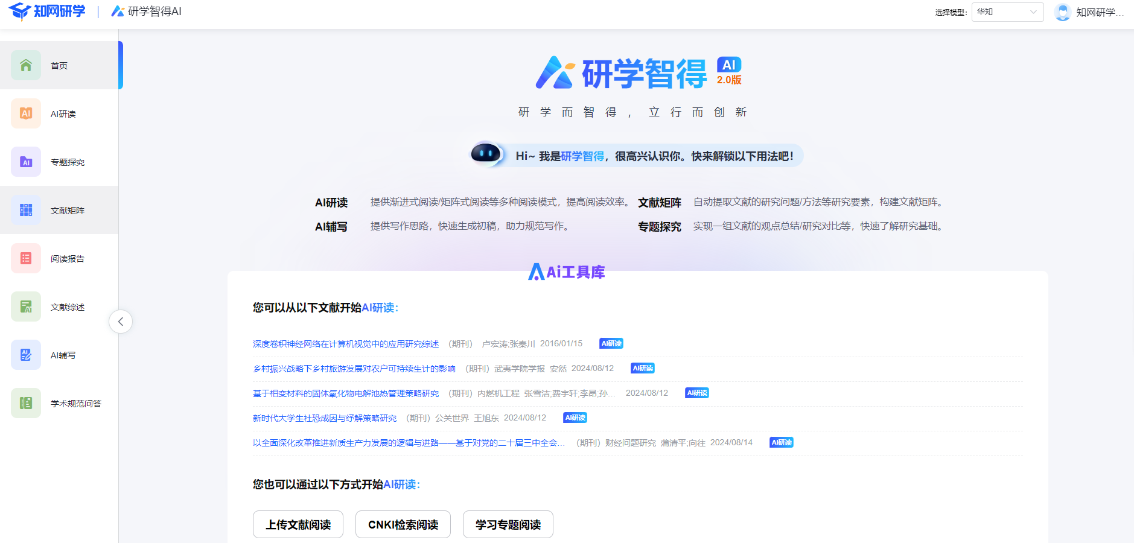This screenshot has height=543, width=1134.
Task: Click the 上传文献阅读 button
Action: [x=298, y=524]
